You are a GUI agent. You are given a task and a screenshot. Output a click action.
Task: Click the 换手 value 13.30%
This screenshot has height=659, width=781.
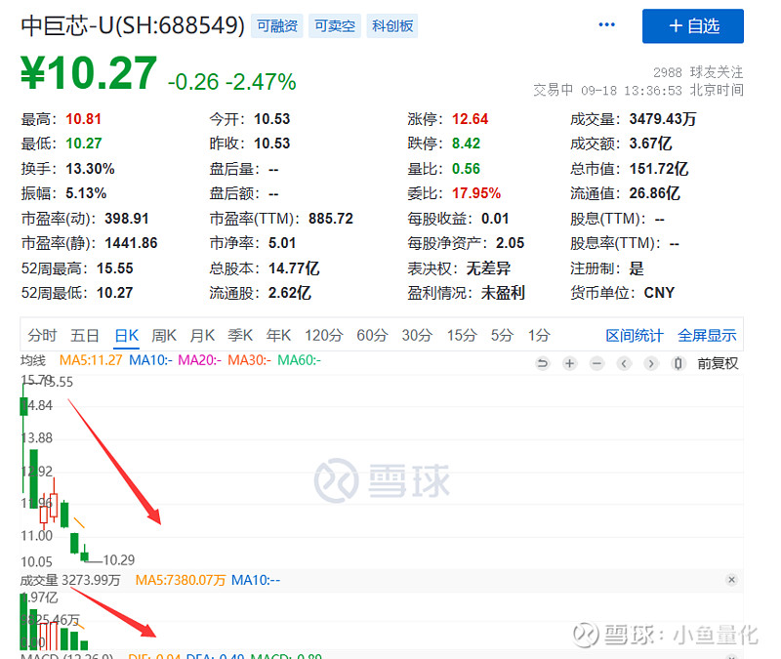pos(90,169)
